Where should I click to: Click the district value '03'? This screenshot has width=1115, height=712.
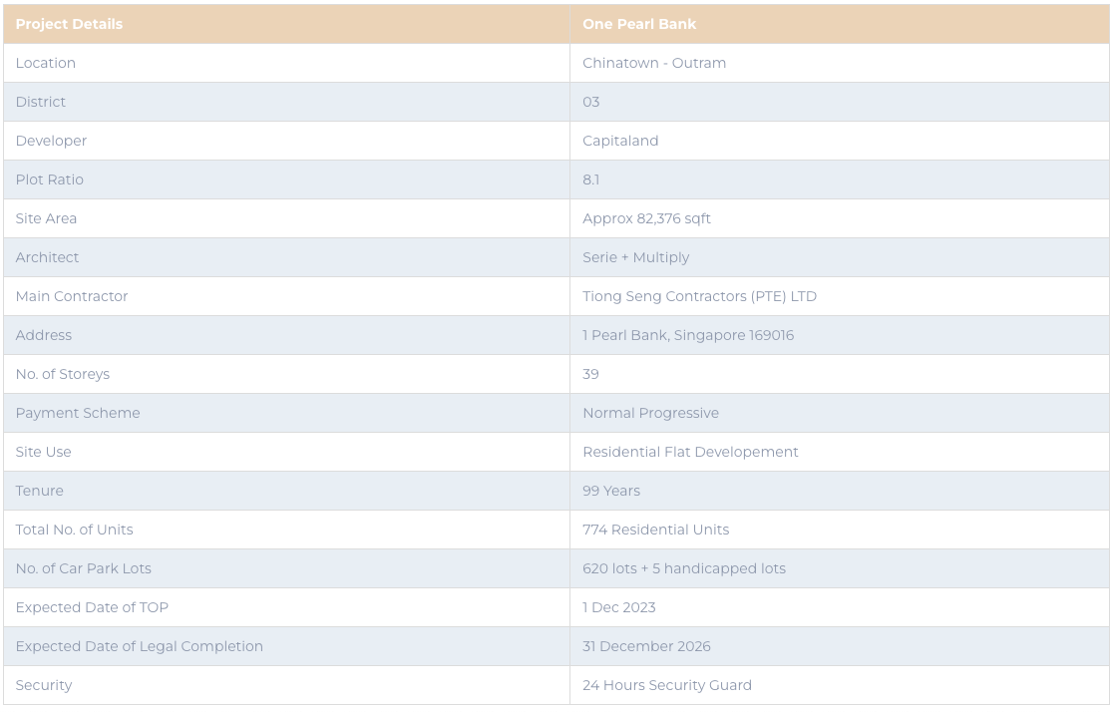pyautogui.click(x=591, y=102)
